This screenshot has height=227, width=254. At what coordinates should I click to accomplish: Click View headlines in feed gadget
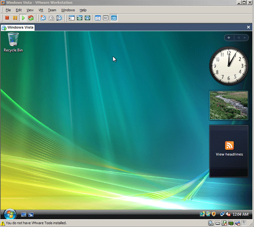pos(229,154)
